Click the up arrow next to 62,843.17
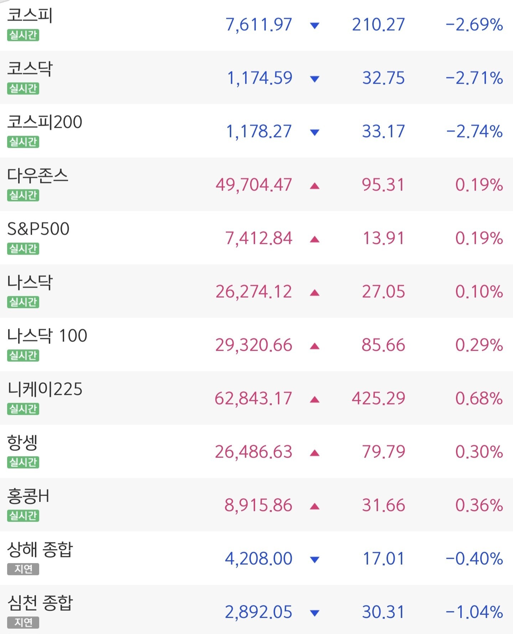The width and height of the screenshot is (513, 634). (x=315, y=399)
